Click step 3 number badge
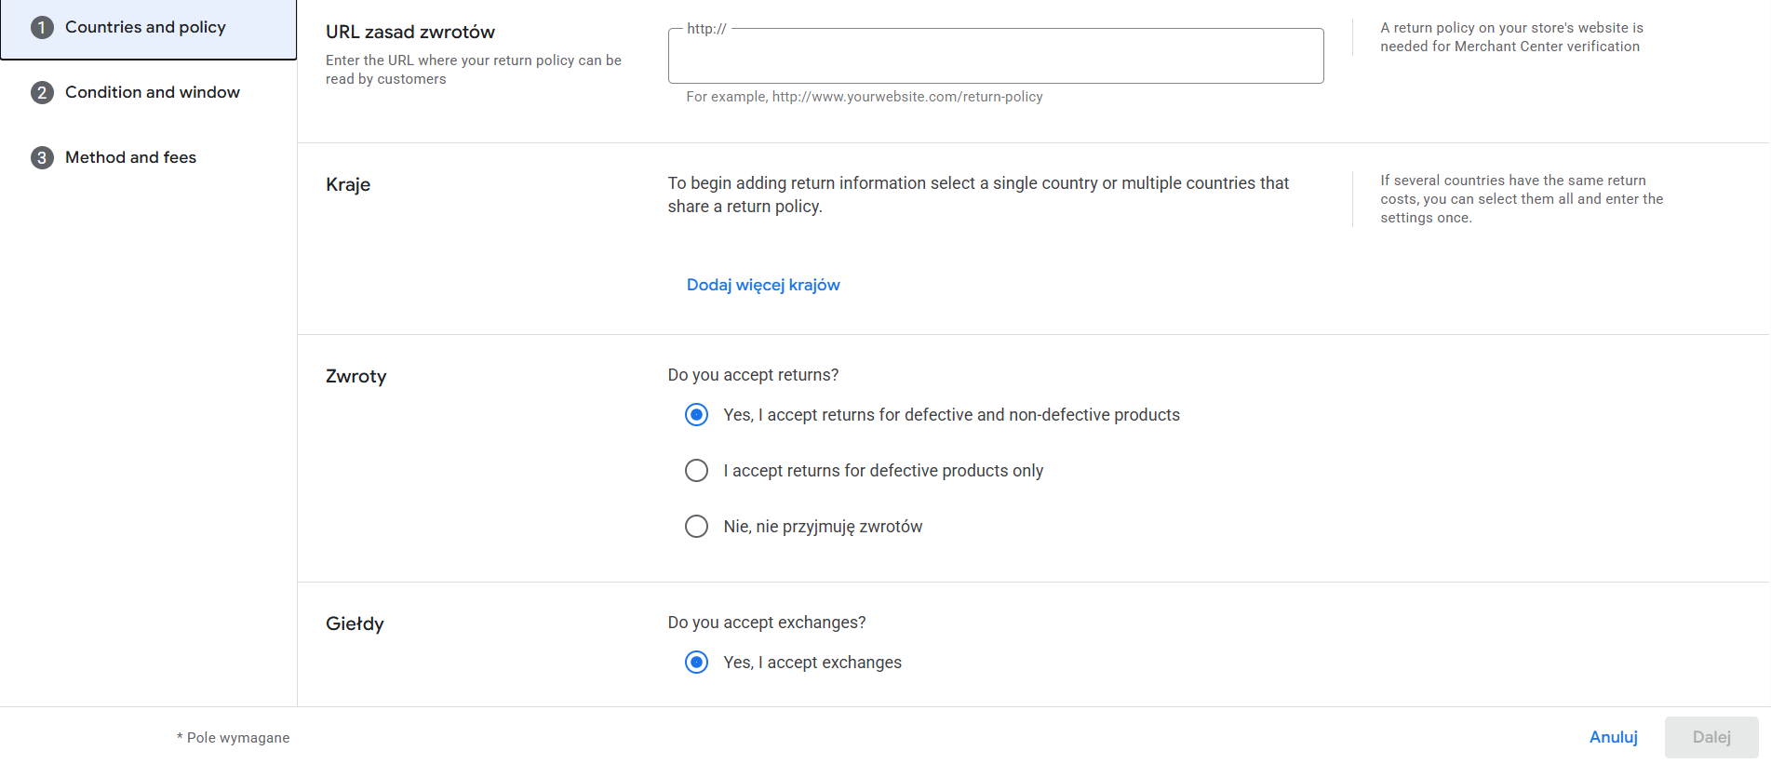Image resolution: width=1771 pixels, height=764 pixels. (x=42, y=158)
